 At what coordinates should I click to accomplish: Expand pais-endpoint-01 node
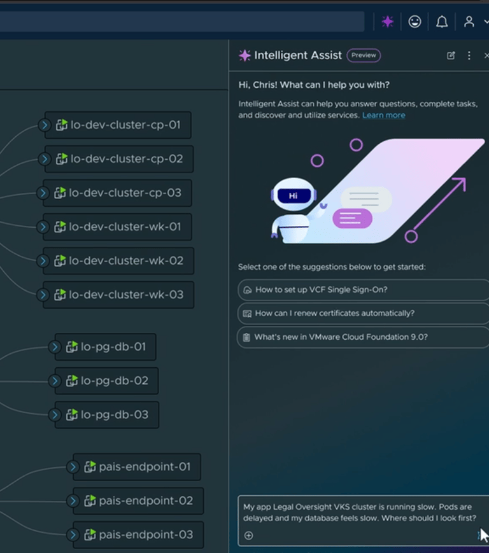click(73, 467)
